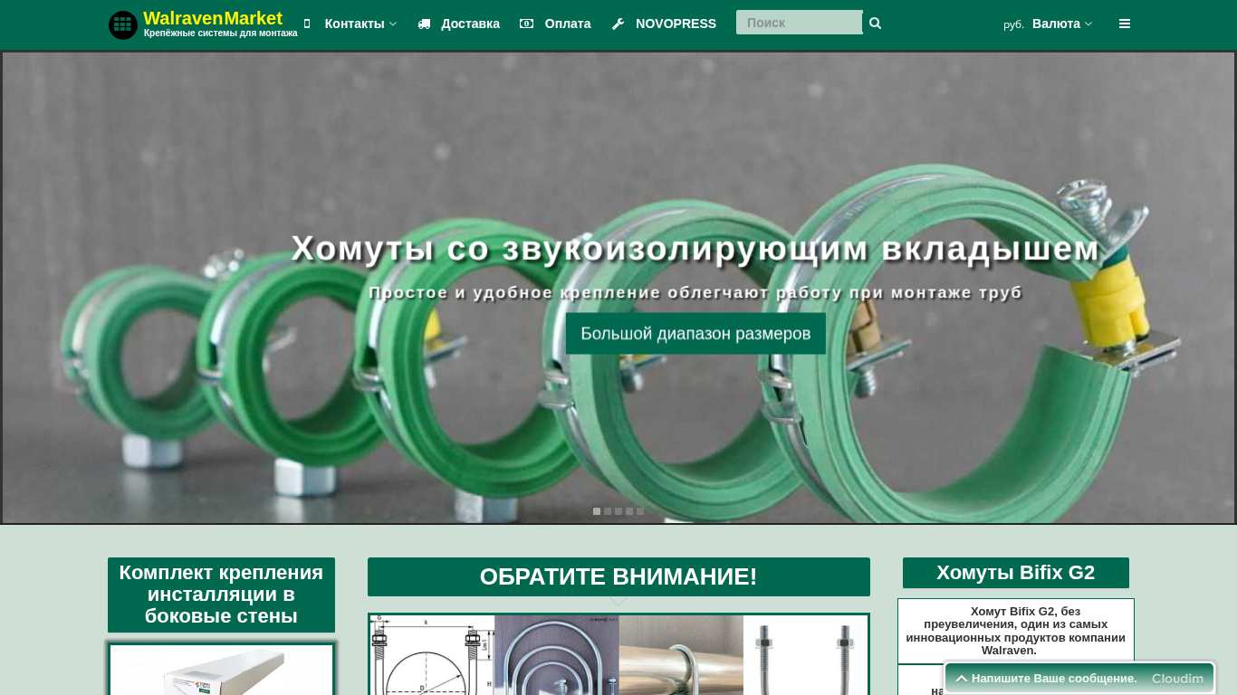Open the pipe with clamp thumbnail
Viewport: 1237px width, 695px height.
pos(681,655)
